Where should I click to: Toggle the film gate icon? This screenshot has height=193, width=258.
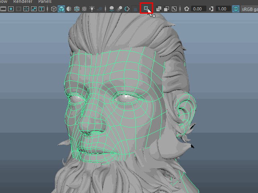(3, 8)
